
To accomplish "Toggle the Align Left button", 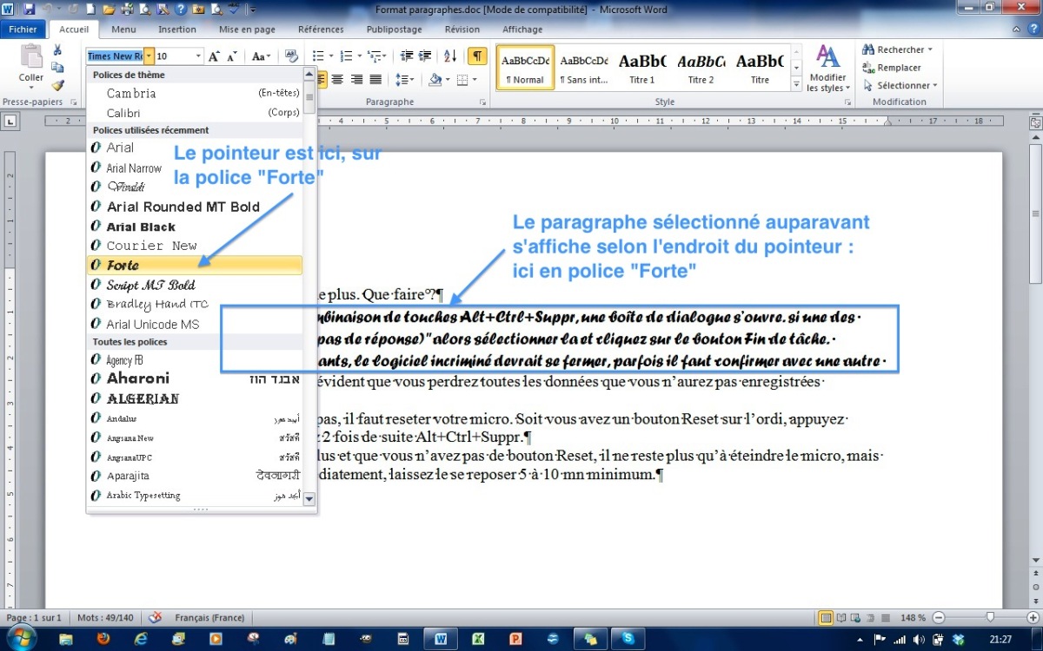I will tap(321, 80).
